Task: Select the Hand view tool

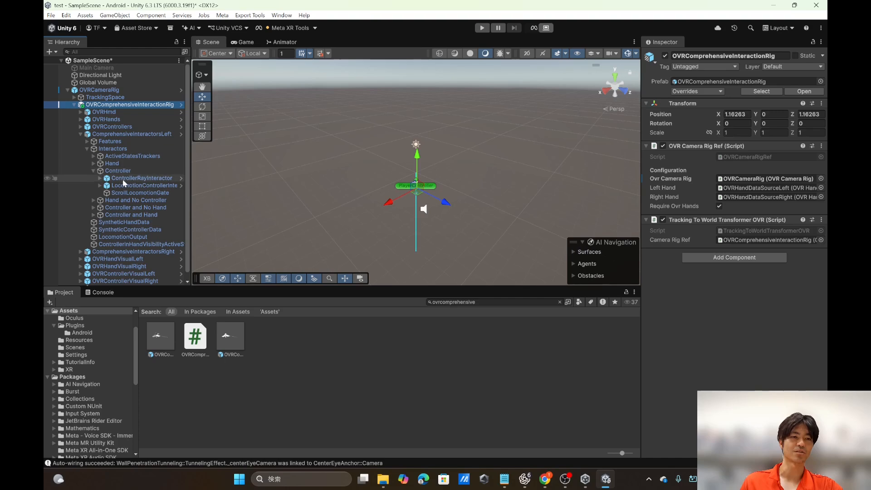Action: coord(202,87)
